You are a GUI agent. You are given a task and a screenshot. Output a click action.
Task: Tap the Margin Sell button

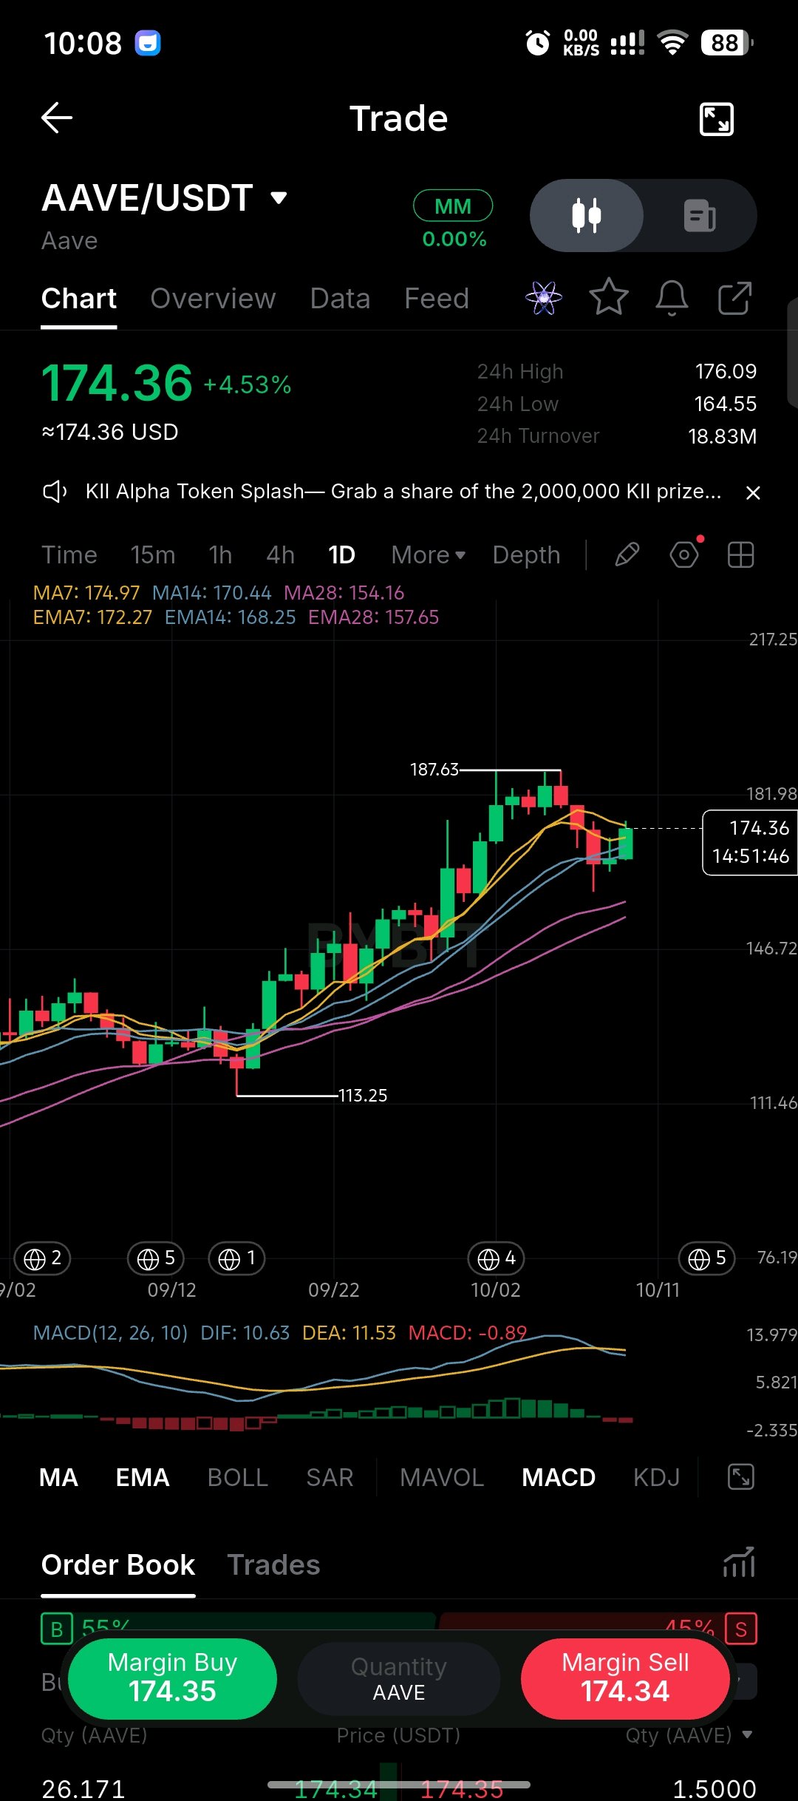click(x=625, y=1678)
